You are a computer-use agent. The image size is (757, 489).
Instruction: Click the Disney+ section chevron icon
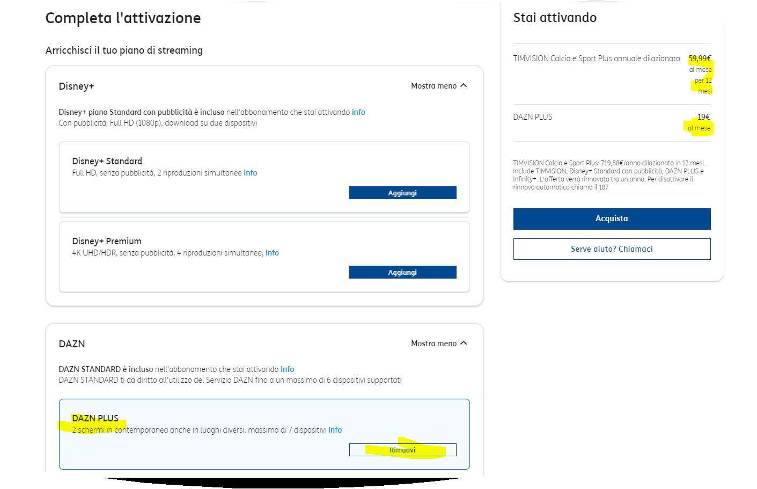464,86
